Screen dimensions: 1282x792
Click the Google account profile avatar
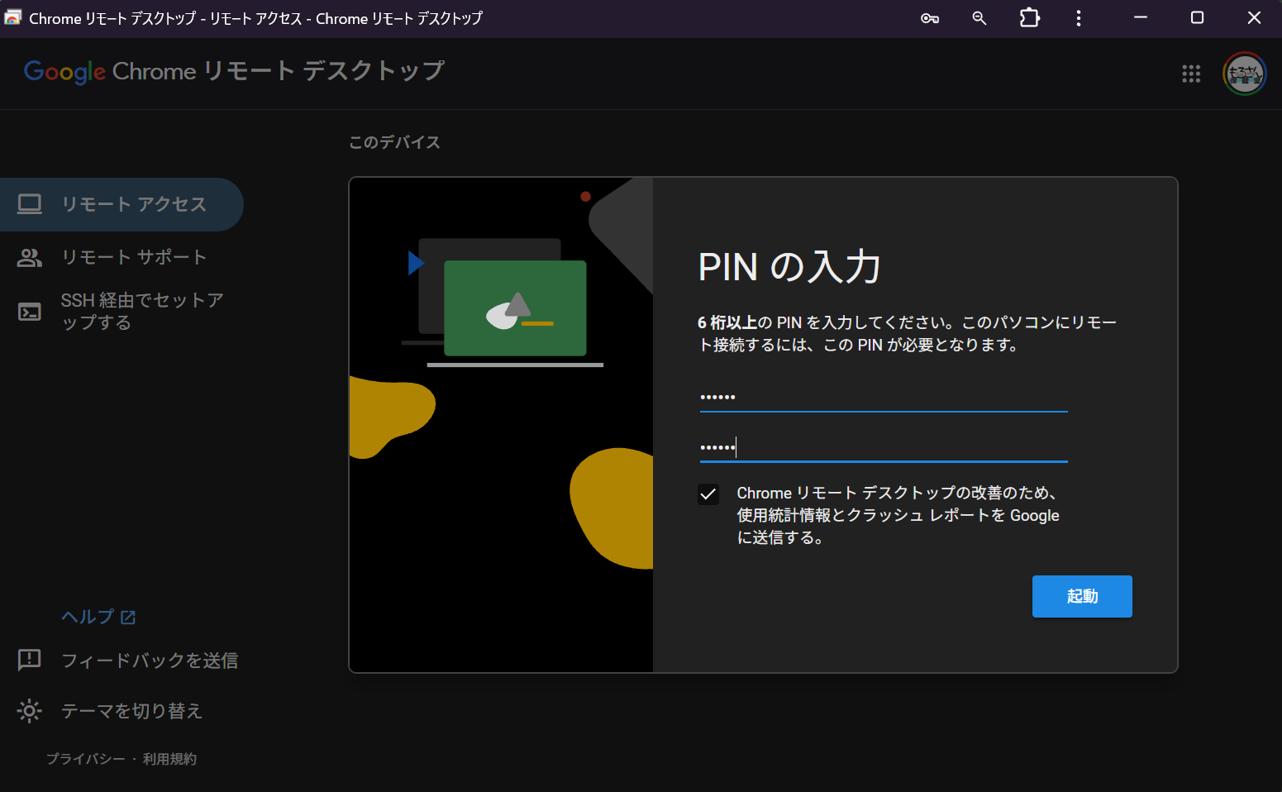pyautogui.click(x=1244, y=74)
